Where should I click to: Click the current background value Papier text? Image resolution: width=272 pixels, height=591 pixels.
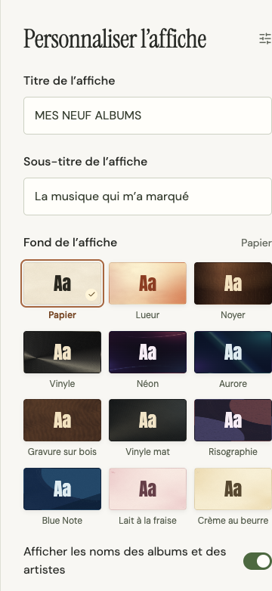tap(256, 243)
